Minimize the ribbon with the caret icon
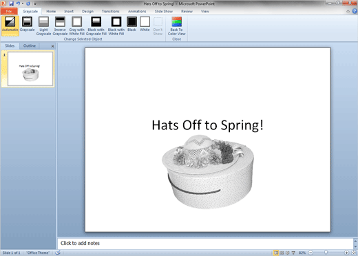The height and width of the screenshot is (256, 358). click(x=348, y=11)
